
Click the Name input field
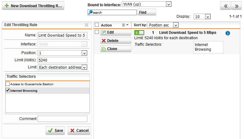click(62, 35)
